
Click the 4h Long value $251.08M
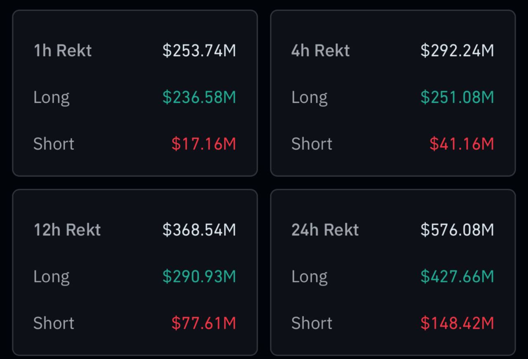(x=457, y=97)
